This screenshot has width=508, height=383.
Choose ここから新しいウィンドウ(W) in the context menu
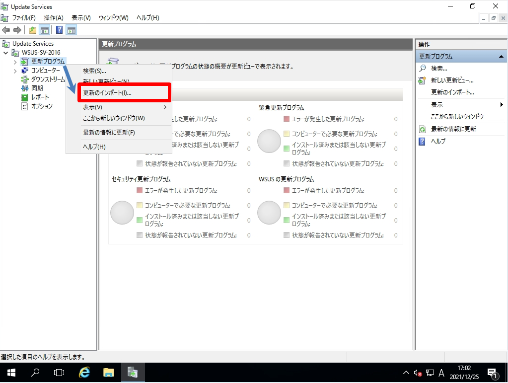[x=119, y=118]
